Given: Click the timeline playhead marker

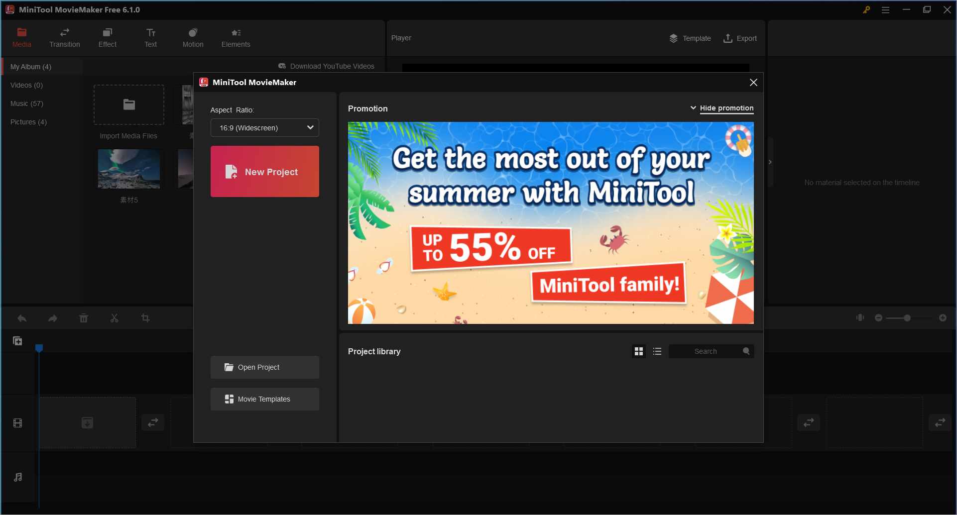Looking at the screenshot, I should point(39,348).
